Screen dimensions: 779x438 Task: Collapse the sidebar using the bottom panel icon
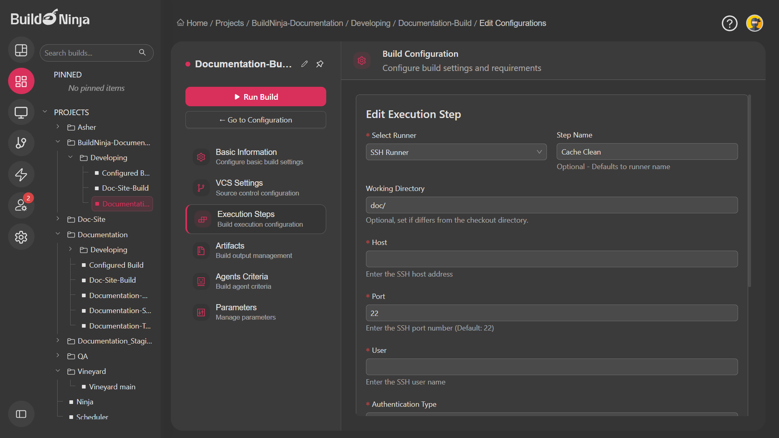(x=21, y=414)
